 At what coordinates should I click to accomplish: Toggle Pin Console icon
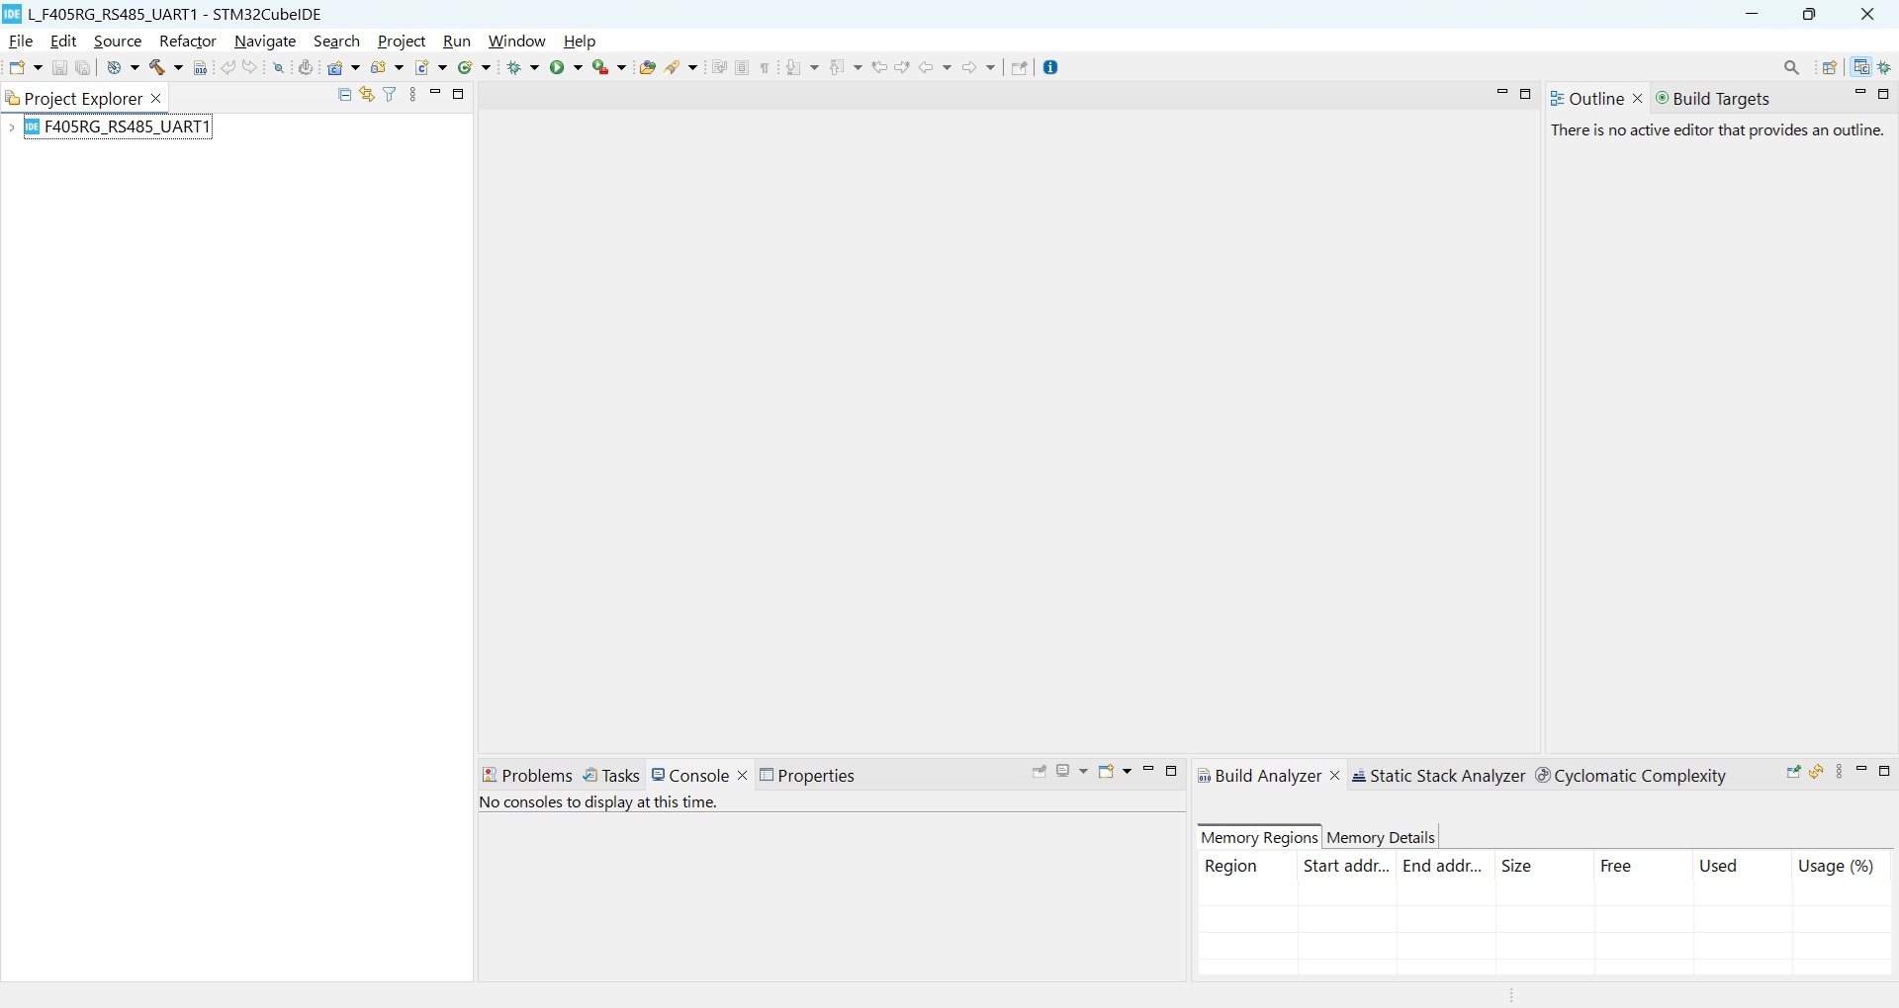click(x=1040, y=773)
